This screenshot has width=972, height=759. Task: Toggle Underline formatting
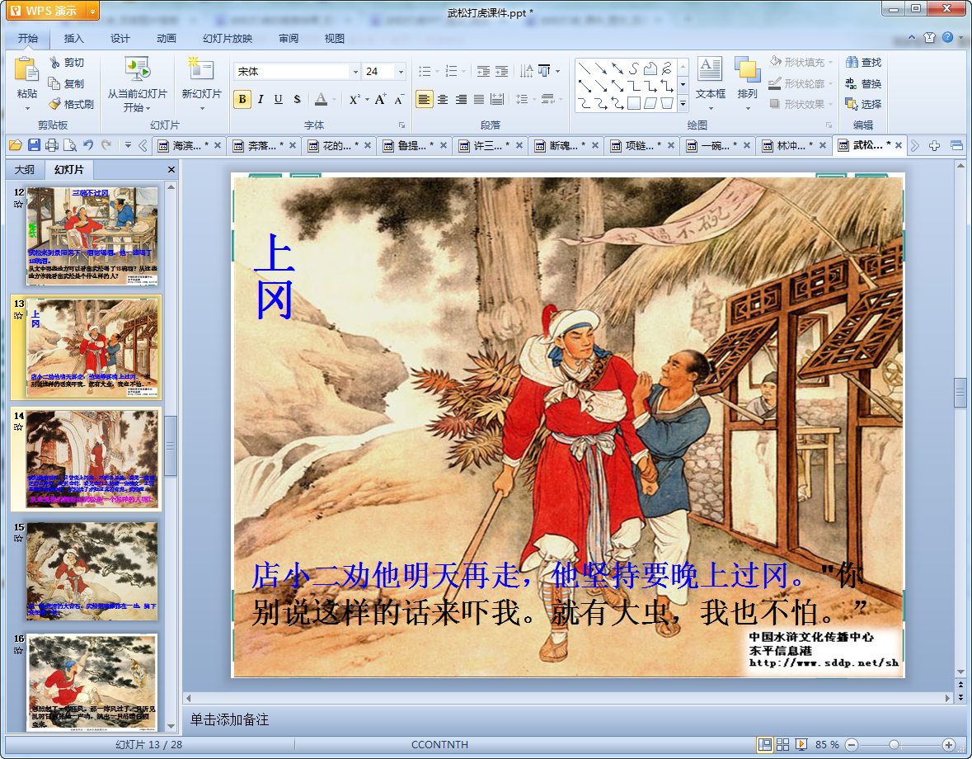click(279, 99)
